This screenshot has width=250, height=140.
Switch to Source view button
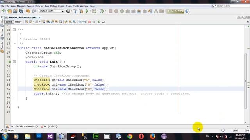coord(9,22)
